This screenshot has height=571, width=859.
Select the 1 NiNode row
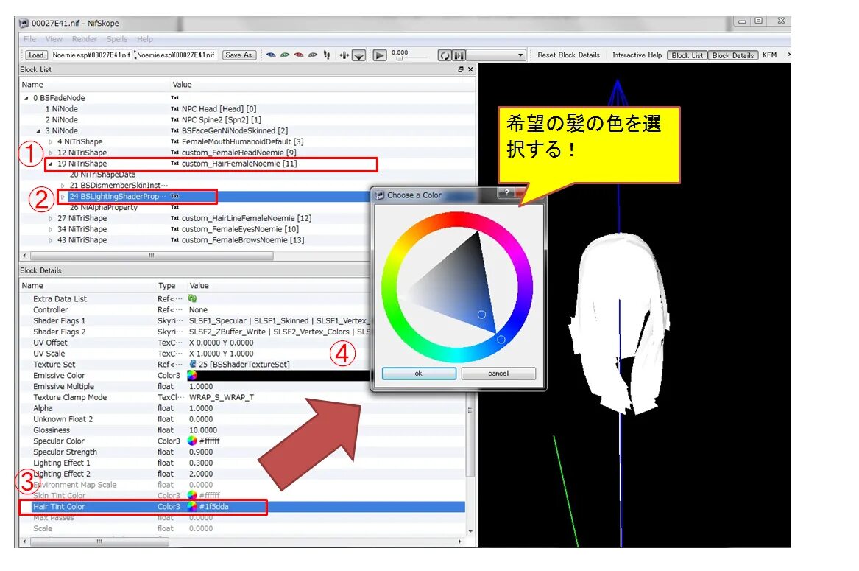(x=247, y=109)
